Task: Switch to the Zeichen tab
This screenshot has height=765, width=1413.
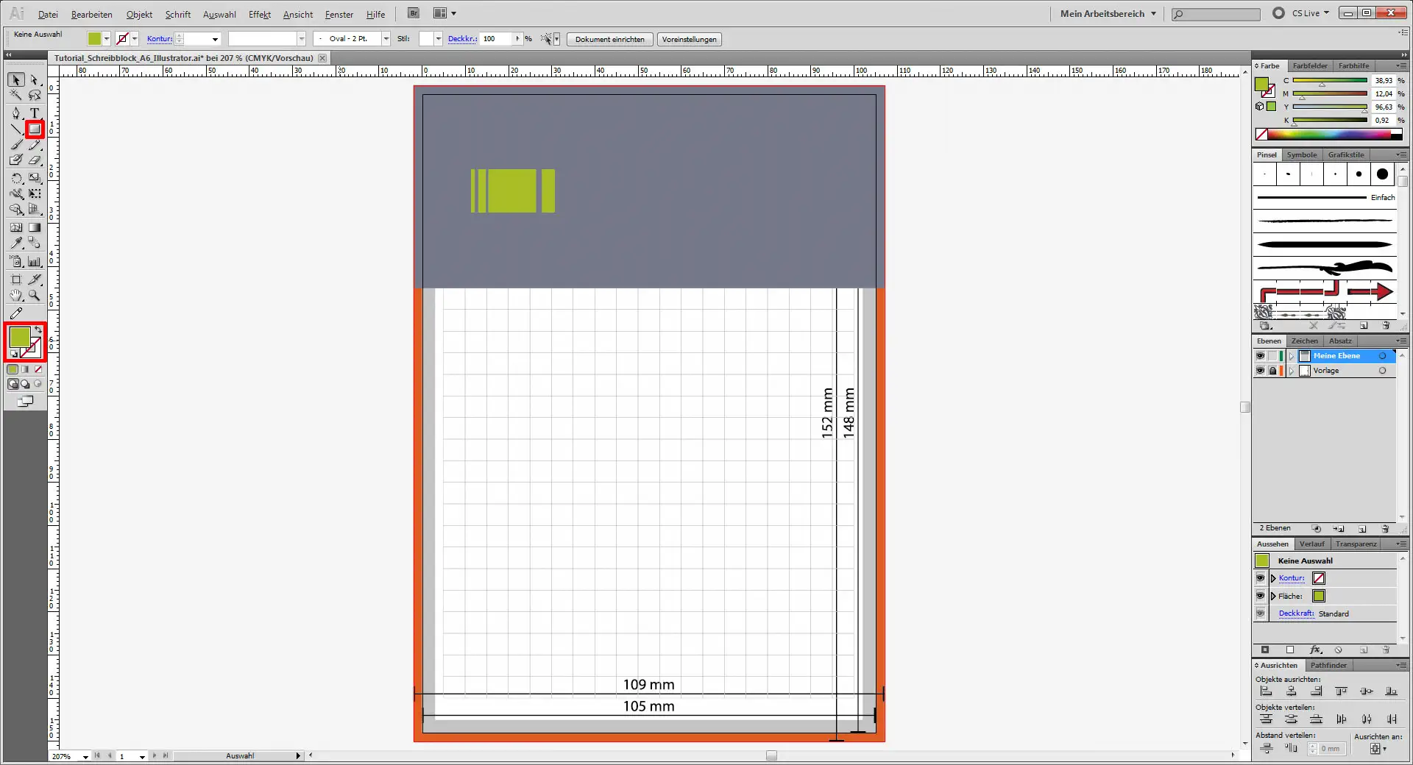Action: 1304,341
